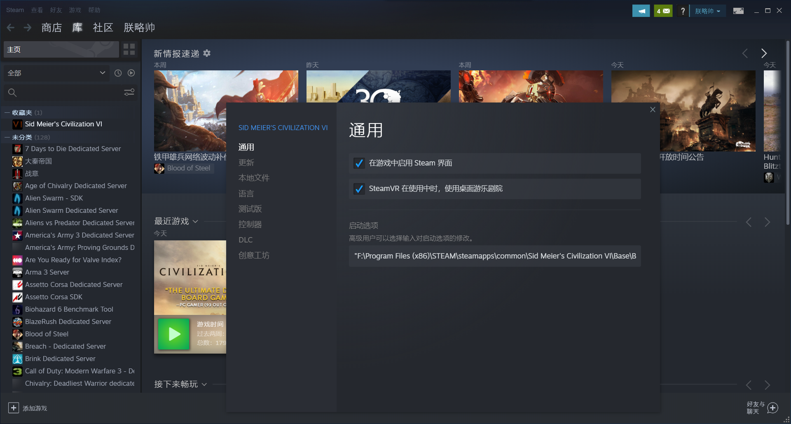Click the 7 Days to Die Dedicated Server icon

point(17,149)
